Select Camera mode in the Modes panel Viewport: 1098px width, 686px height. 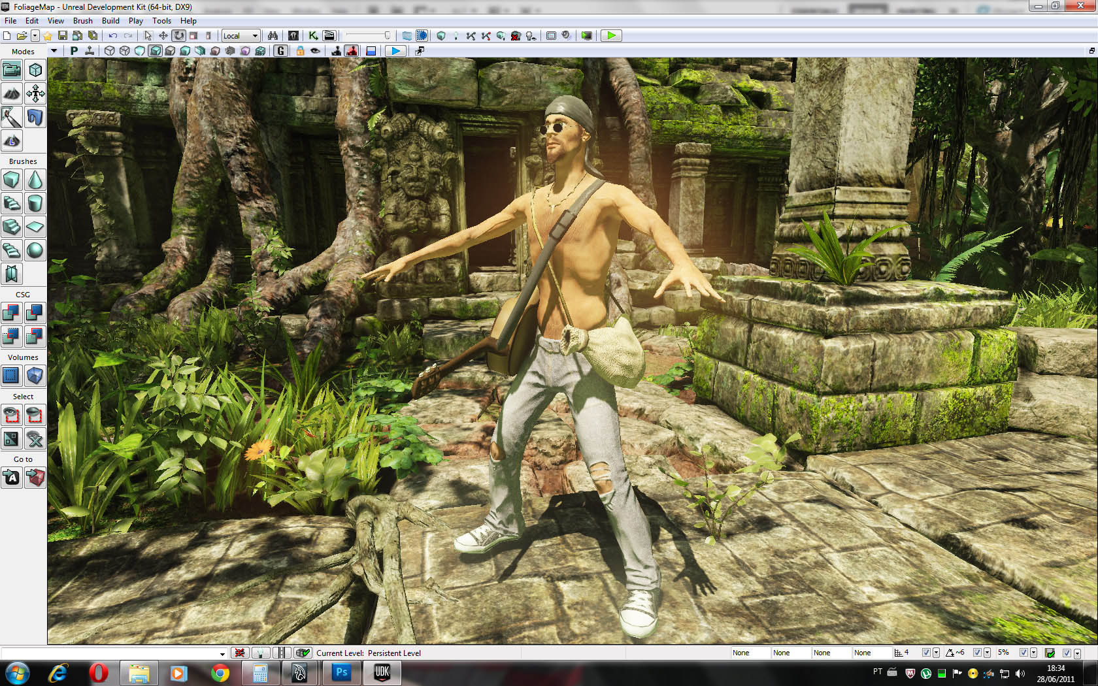coord(12,71)
